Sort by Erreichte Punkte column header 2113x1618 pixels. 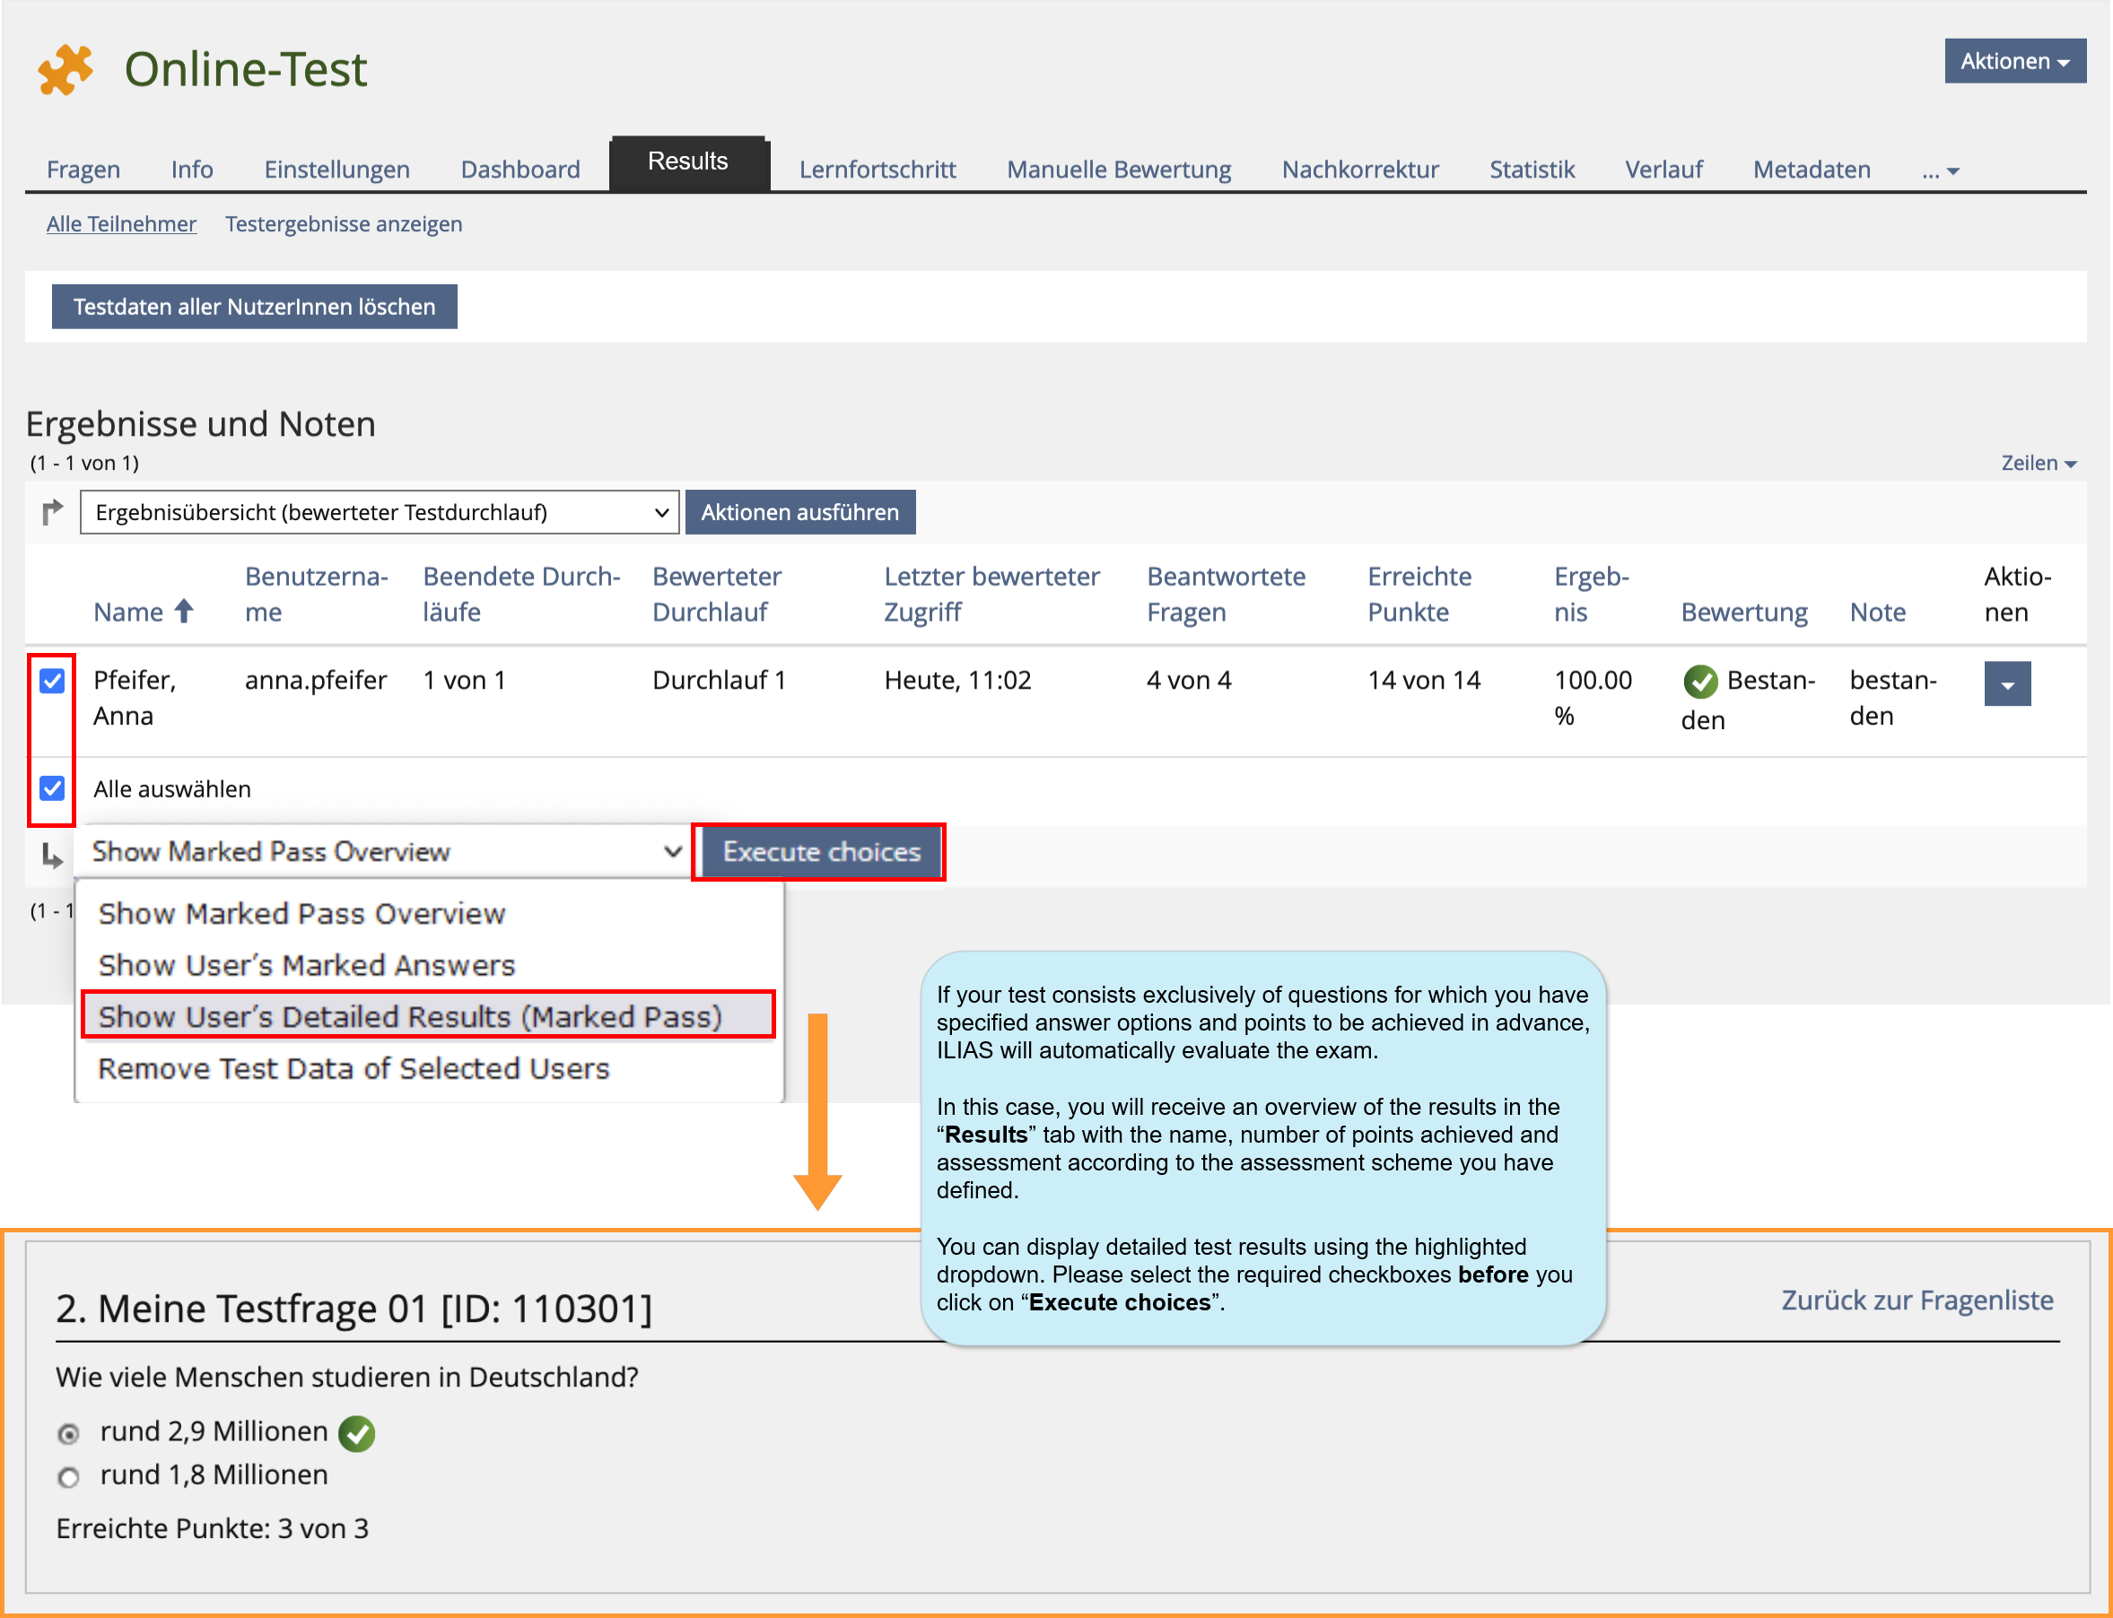(x=1420, y=595)
